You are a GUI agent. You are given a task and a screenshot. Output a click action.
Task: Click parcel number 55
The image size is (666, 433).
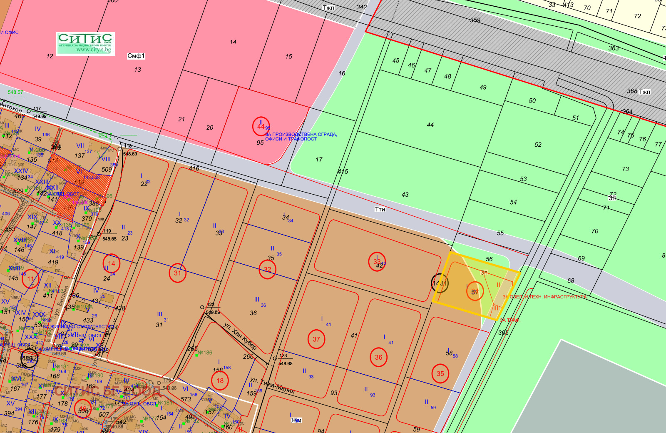point(500,233)
